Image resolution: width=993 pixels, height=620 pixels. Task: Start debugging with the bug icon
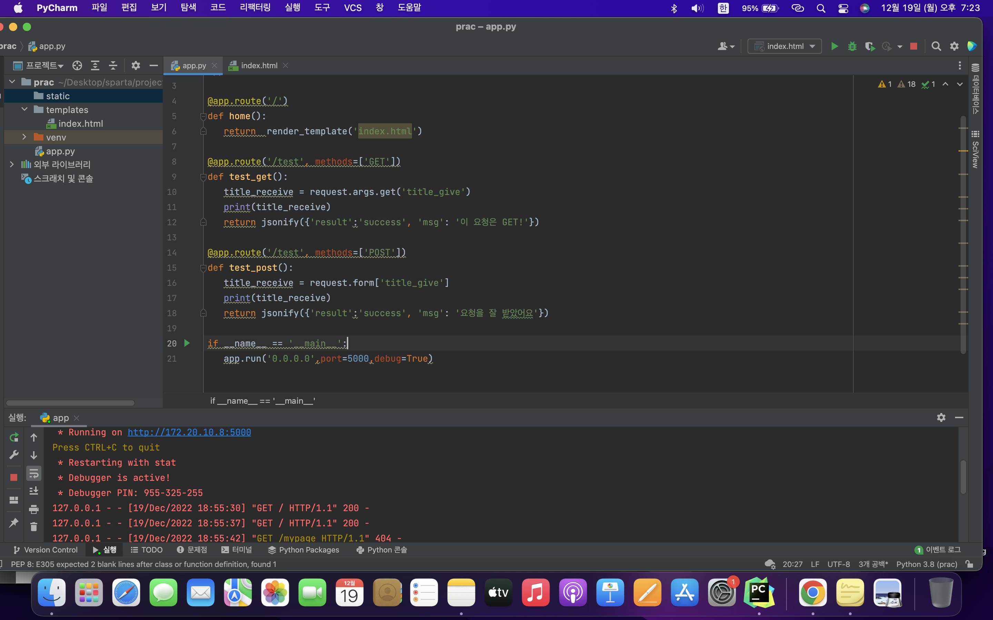tap(852, 46)
